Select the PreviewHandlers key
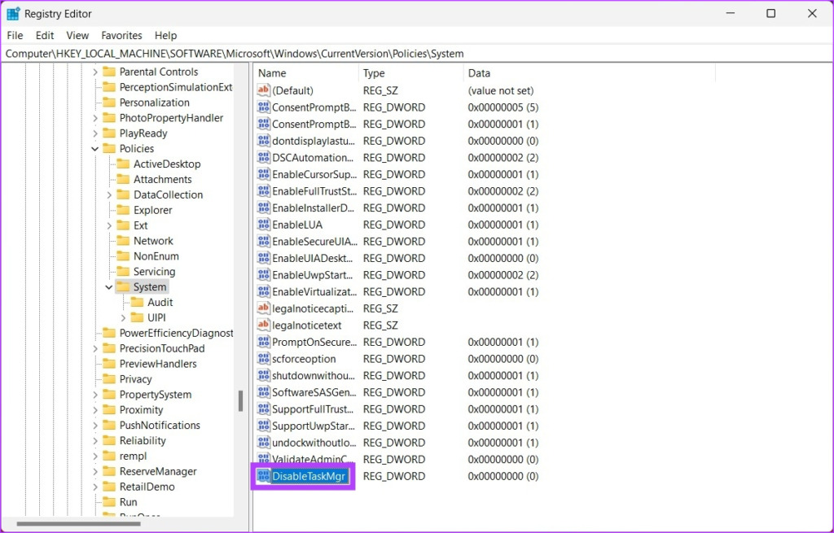Viewport: 834px width, 533px height. [158, 364]
